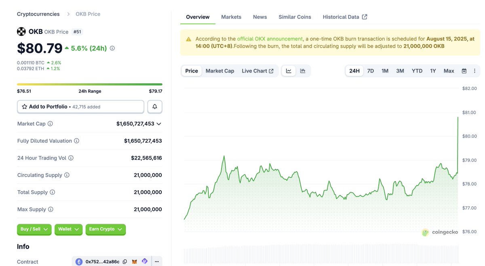The height and width of the screenshot is (266, 485).
Task: Click the $80.79 price value
Action: 40,48
